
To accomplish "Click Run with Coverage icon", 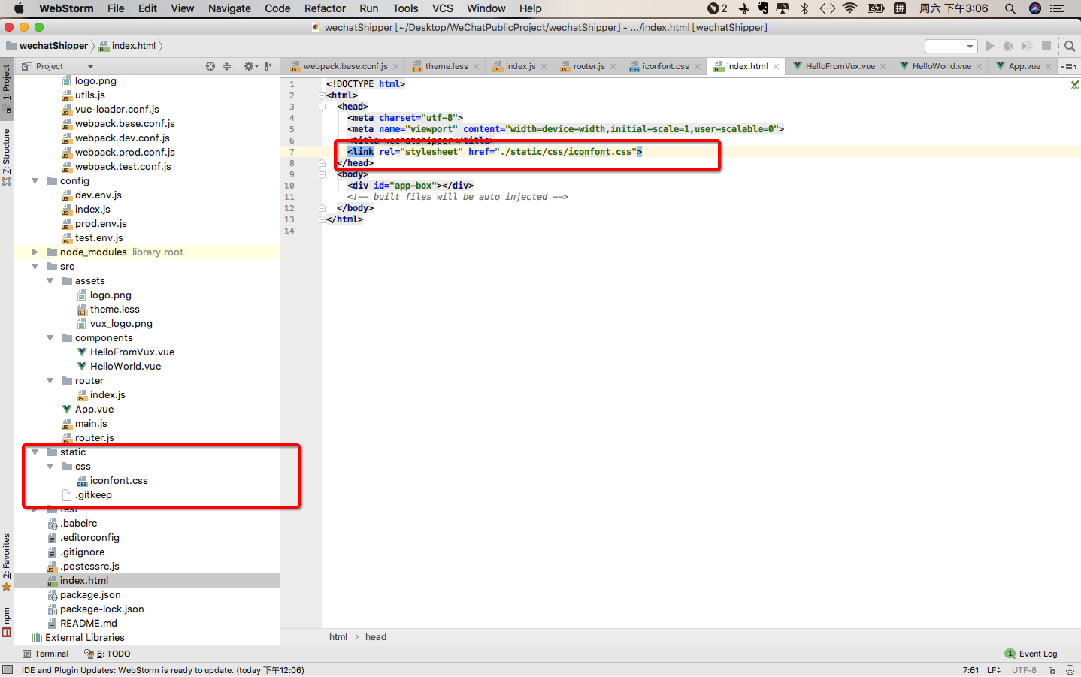I will tap(1028, 46).
